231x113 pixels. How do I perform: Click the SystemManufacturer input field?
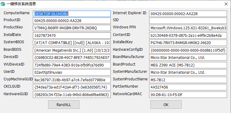point(188,72)
